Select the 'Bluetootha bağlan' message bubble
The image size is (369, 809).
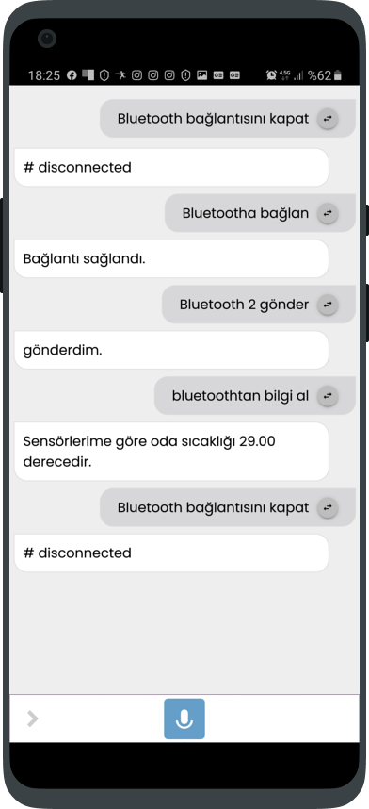pyautogui.click(x=260, y=213)
